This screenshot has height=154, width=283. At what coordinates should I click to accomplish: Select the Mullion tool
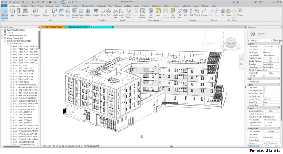pos(88,13)
